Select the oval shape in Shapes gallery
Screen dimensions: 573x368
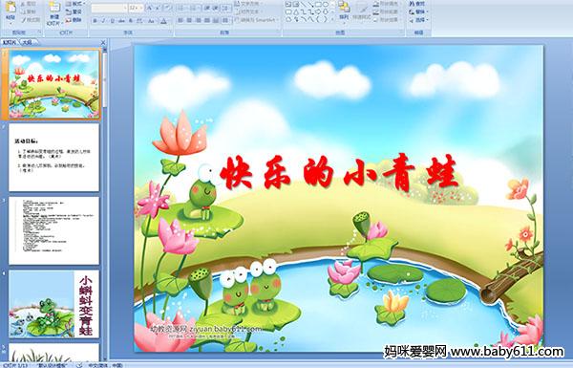coord(327,5)
